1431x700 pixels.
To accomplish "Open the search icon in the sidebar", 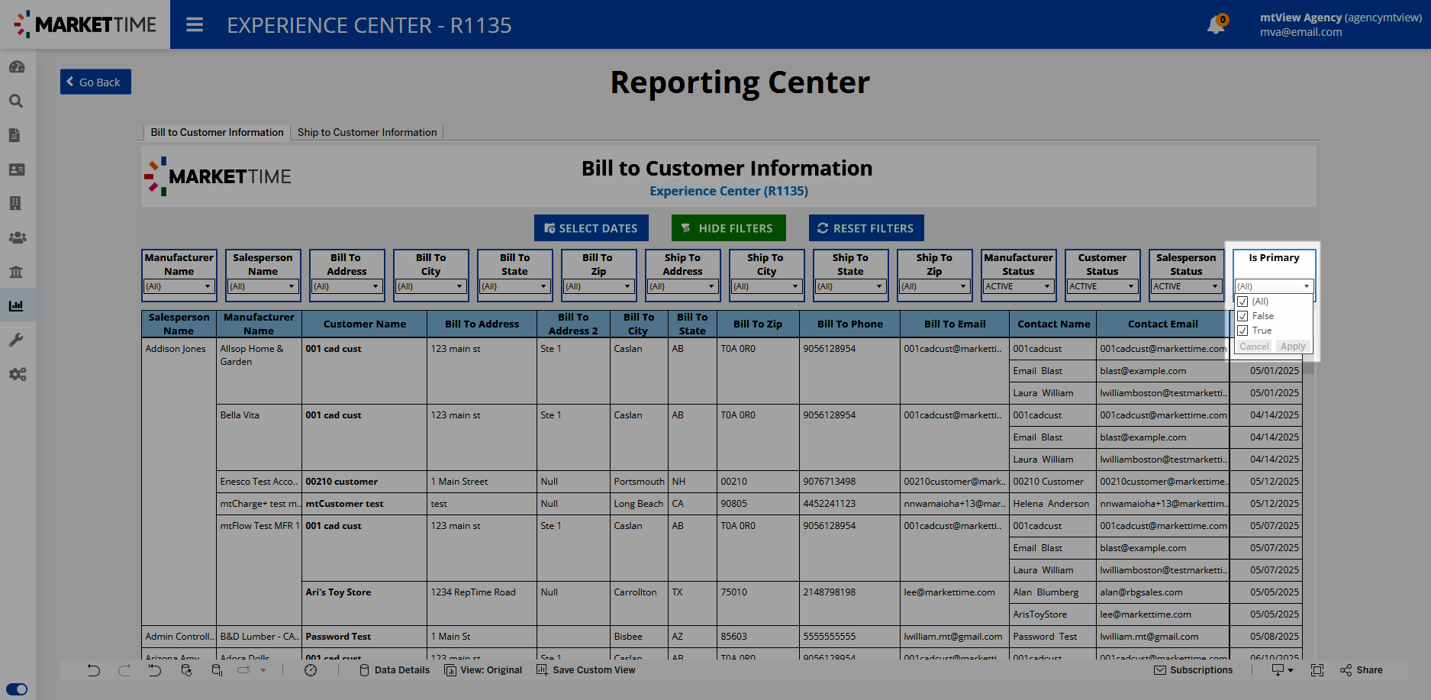I will (16, 101).
